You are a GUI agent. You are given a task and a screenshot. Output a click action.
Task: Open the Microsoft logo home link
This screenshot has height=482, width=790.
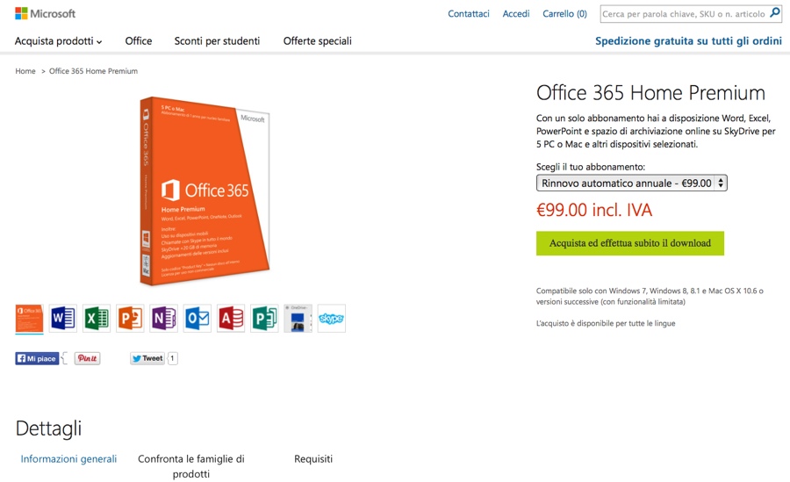tap(46, 14)
